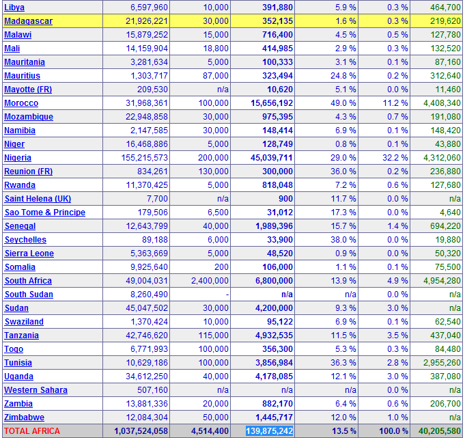This screenshot has height=438, width=465.
Task: Open the Zimbabwe link
Action: tap(25, 417)
